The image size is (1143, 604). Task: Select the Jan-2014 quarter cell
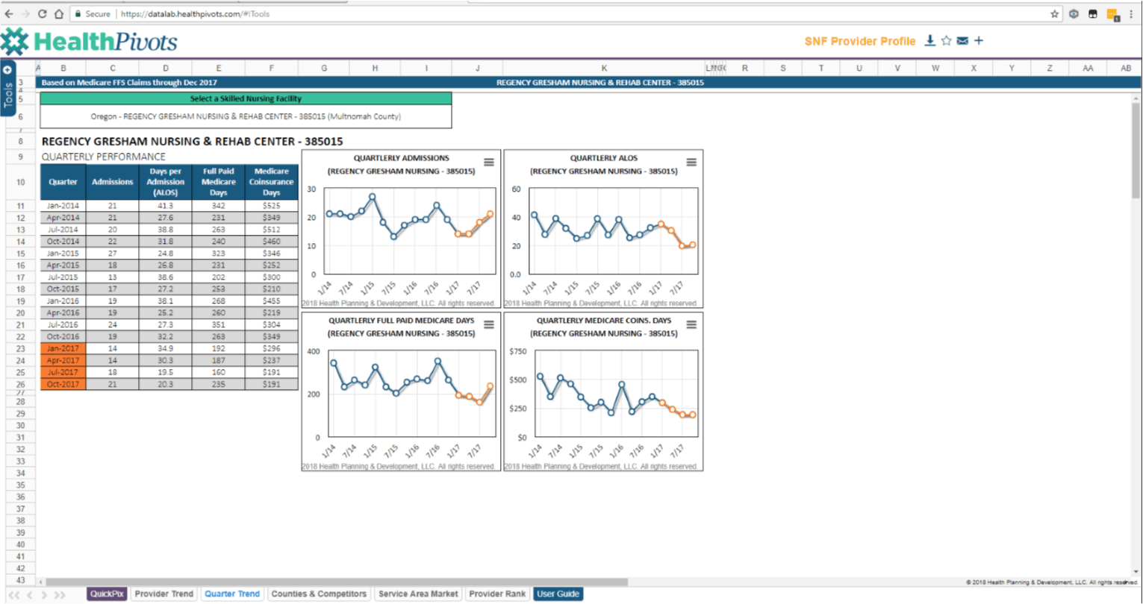(x=63, y=205)
